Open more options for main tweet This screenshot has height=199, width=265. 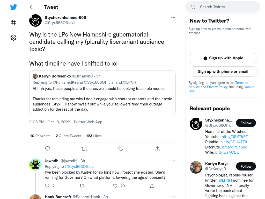173,18
